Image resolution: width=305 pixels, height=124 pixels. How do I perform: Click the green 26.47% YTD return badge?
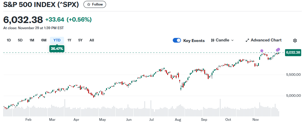(x=57, y=48)
